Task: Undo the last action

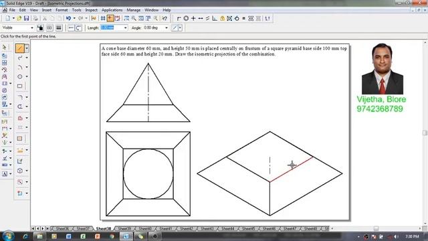Action: pos(68,19)
